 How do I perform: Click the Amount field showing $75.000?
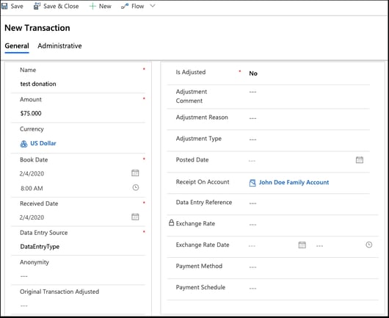click(x=78, y=113)
